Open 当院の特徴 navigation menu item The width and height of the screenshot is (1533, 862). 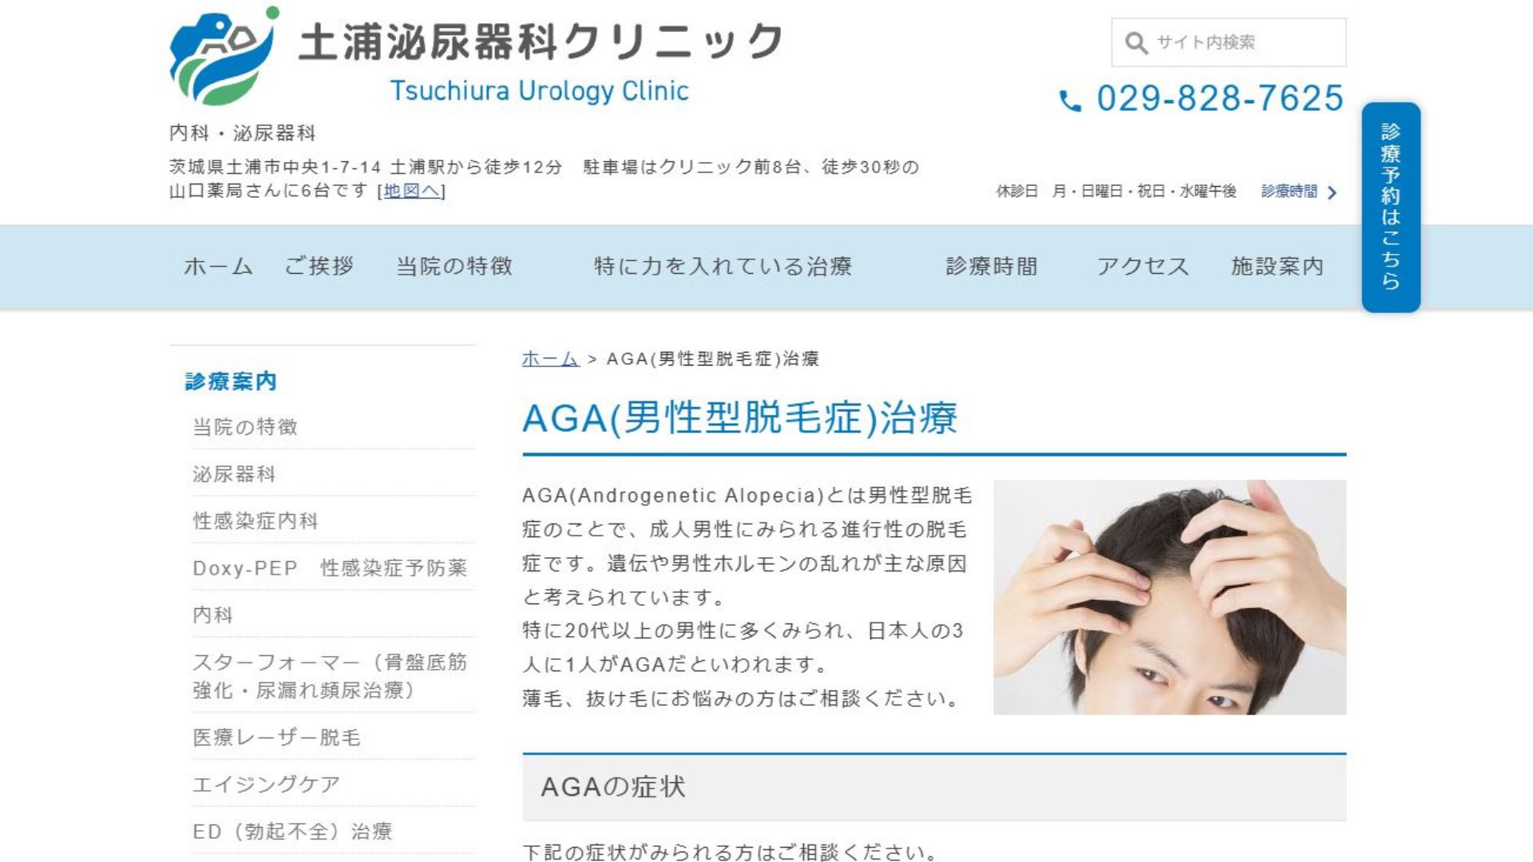point(454,267)
